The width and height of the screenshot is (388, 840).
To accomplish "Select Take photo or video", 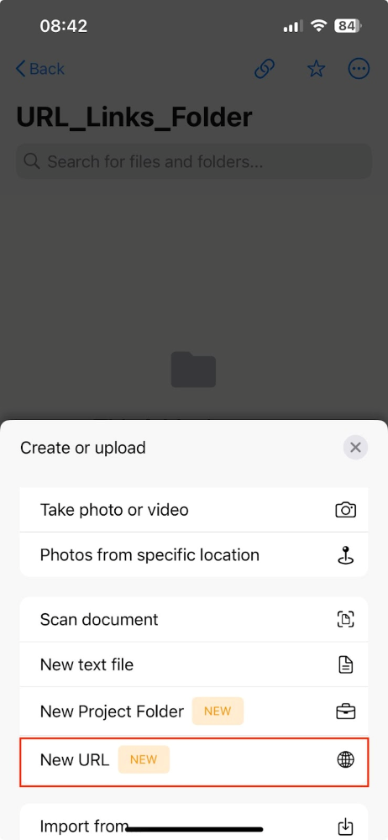I will [x=194, y=510].
